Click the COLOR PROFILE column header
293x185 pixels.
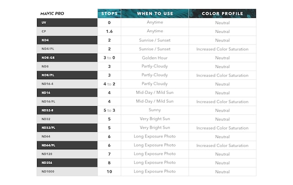pyautogui.click(x=222, y=13)
